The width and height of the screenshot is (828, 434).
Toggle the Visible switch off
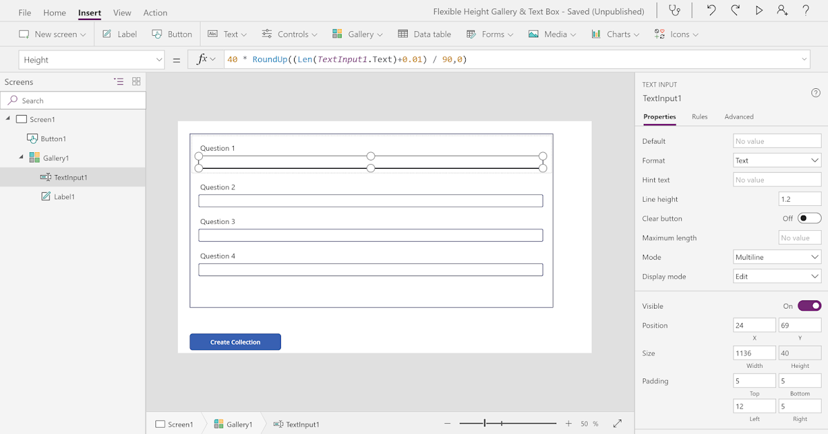tap(809, 305)
